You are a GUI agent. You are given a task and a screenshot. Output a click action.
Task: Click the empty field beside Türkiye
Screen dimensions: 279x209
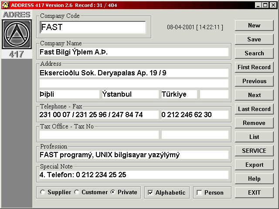click(x=214, y=94)
